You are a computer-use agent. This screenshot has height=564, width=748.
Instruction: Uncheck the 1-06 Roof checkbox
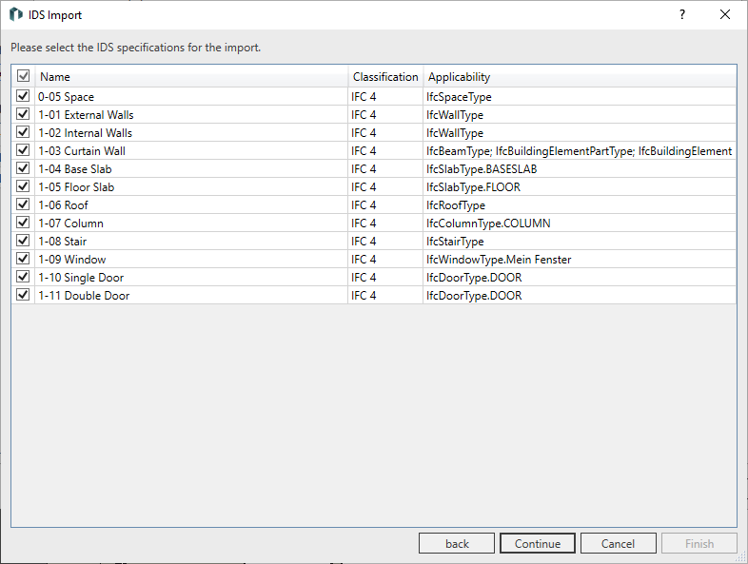23,204
